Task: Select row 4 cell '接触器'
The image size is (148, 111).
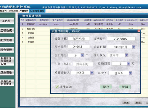Action: click(x=31, y=38)
